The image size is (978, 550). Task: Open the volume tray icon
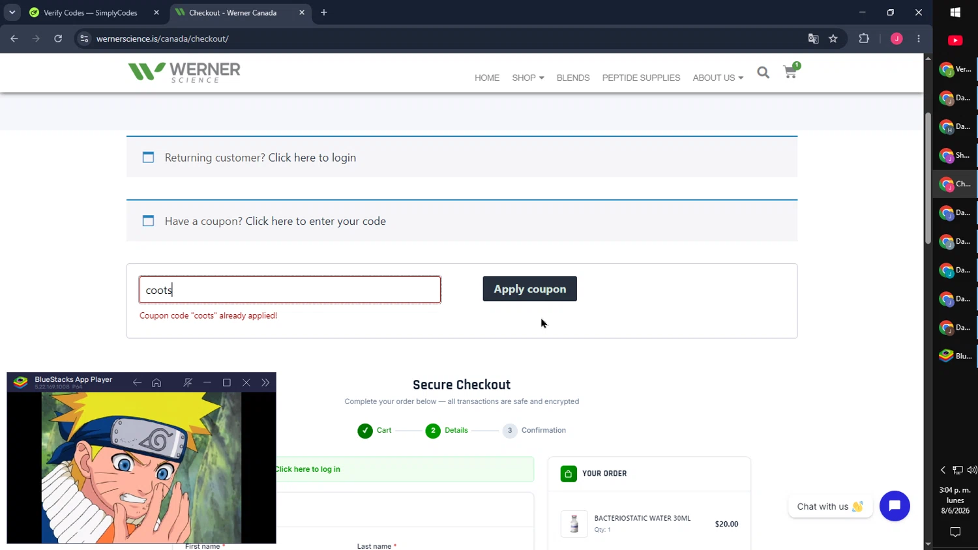click(x=972, y=470)
